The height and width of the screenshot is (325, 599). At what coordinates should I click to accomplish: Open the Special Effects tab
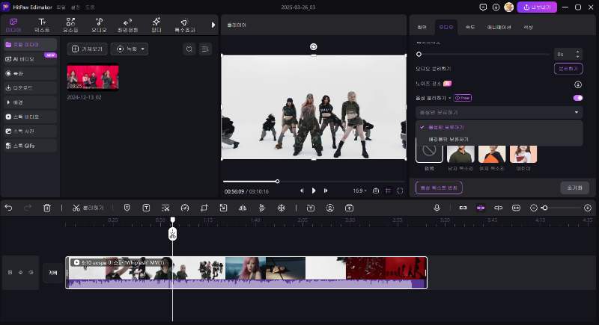[184, 25]
